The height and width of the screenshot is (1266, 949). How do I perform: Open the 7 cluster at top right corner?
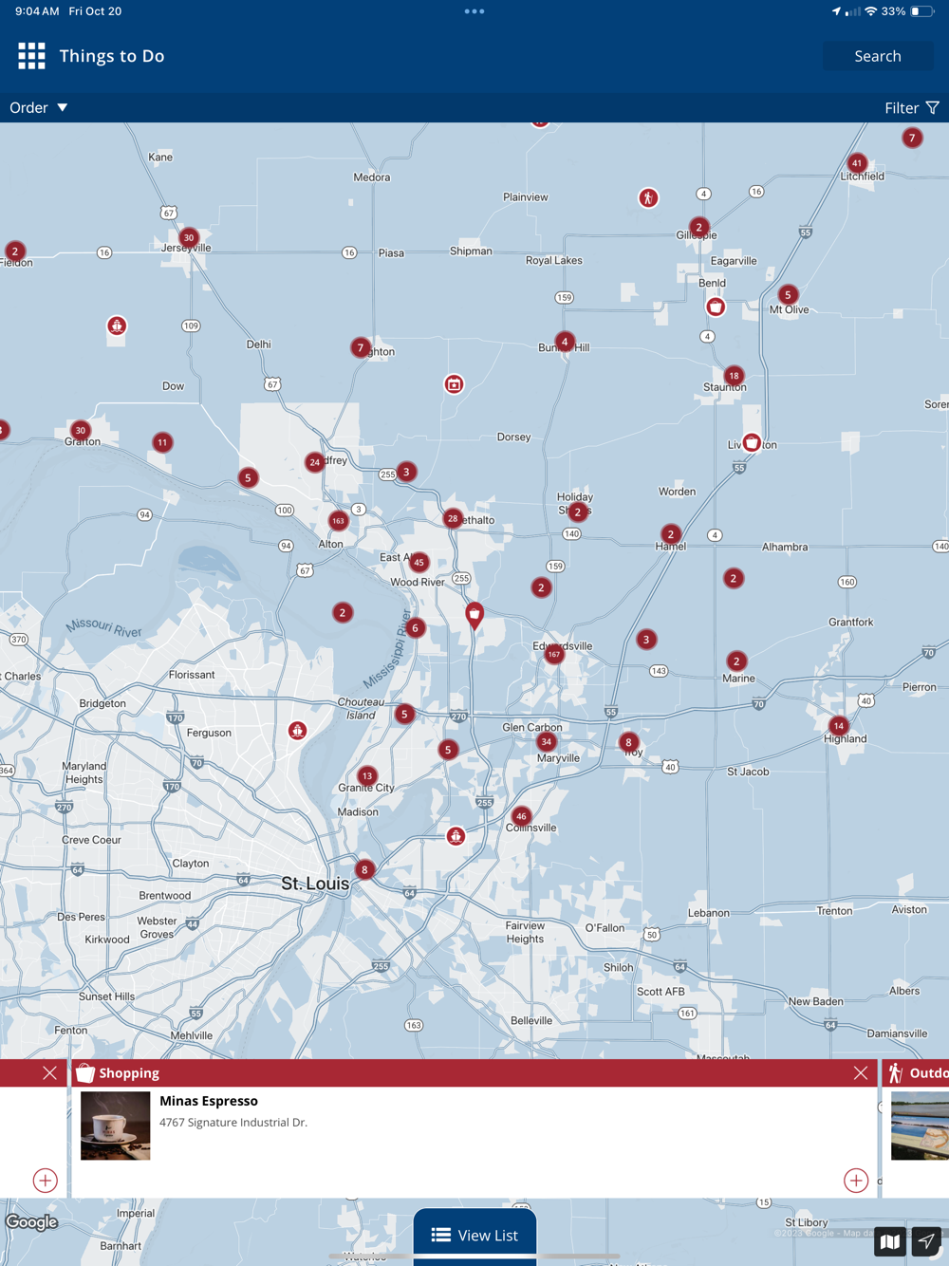click(x=912, y=138)
